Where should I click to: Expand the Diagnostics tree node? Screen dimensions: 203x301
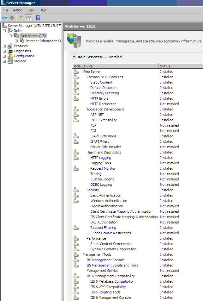click(4, 51)
